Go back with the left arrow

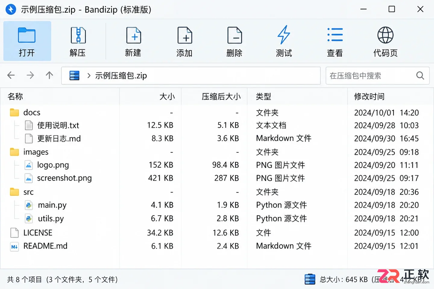[x=11, y=75]
